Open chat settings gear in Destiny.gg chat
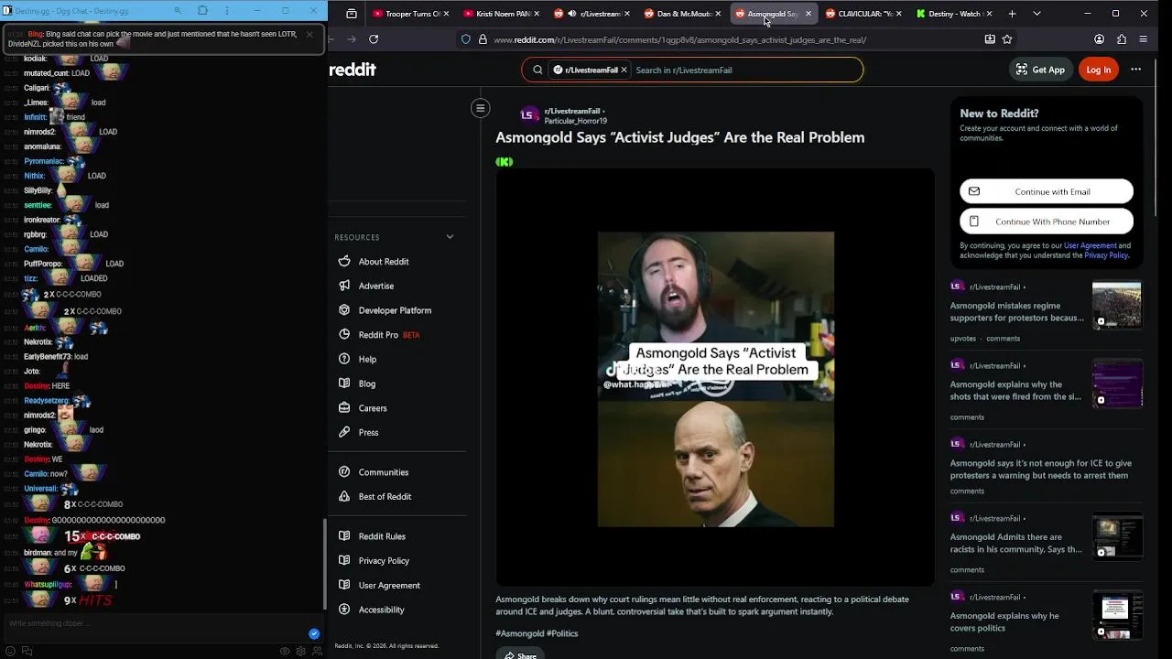Viewport: 1172px width, 659px height. (x=300, y=651)
